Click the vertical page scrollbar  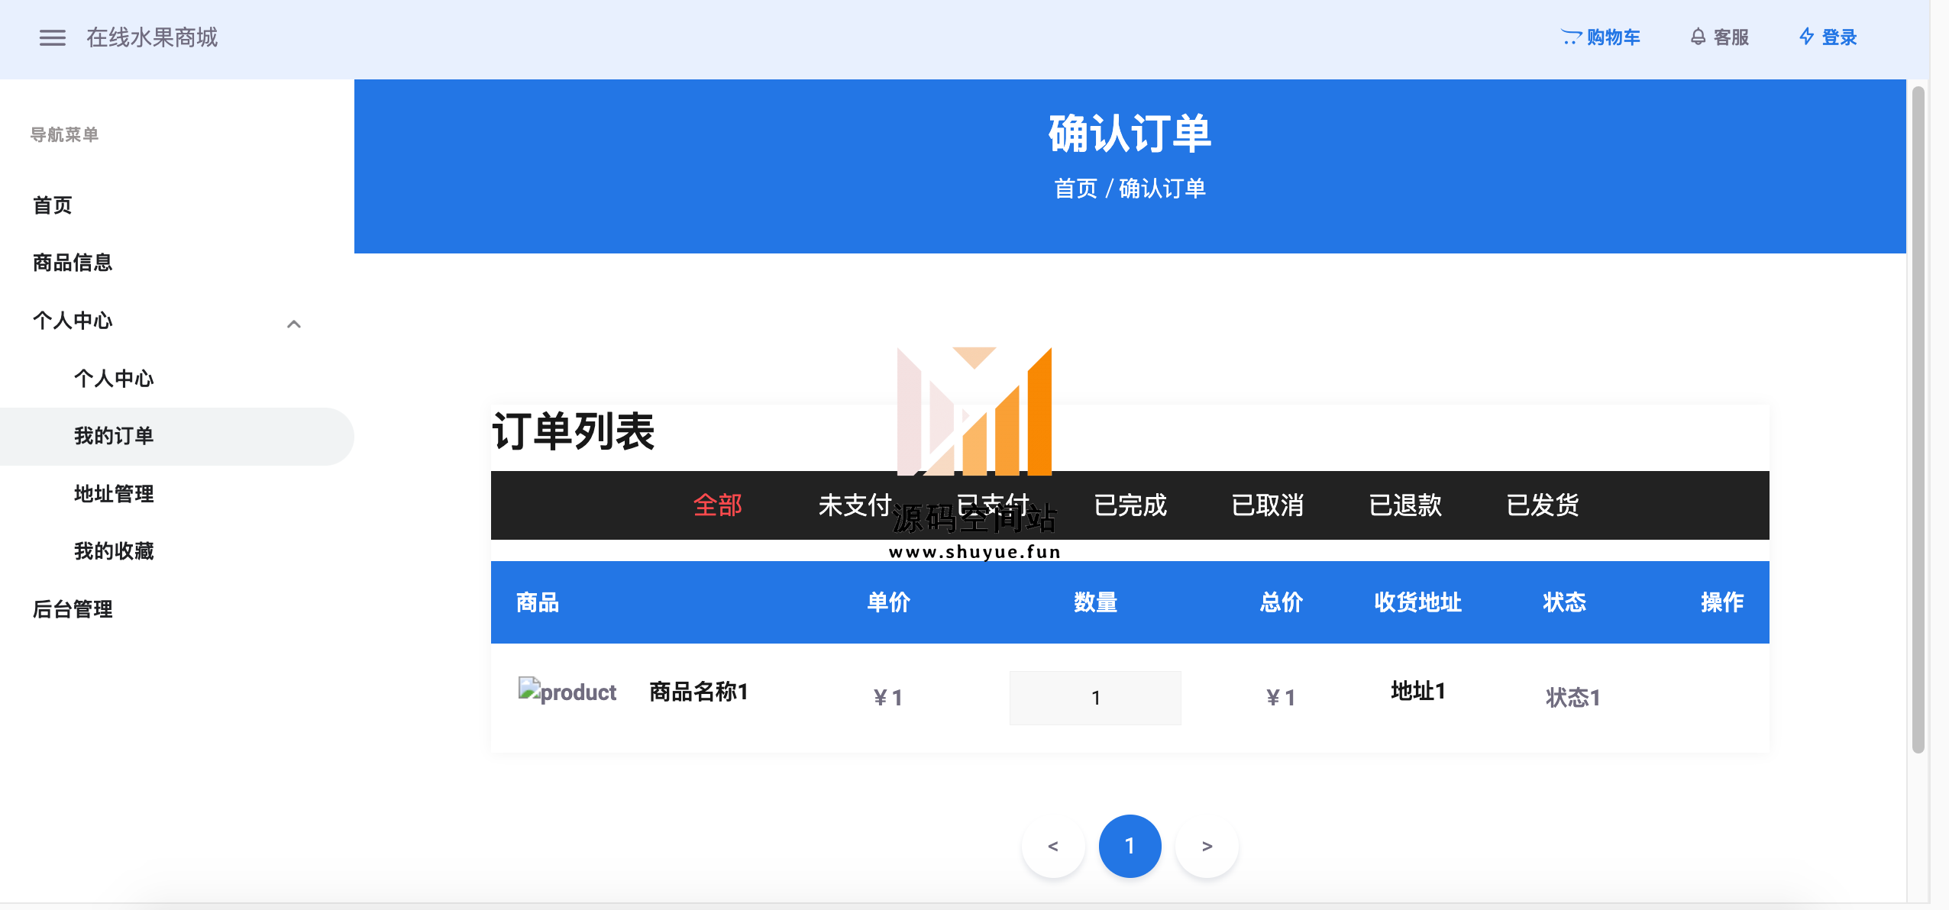click(1918, 420)
